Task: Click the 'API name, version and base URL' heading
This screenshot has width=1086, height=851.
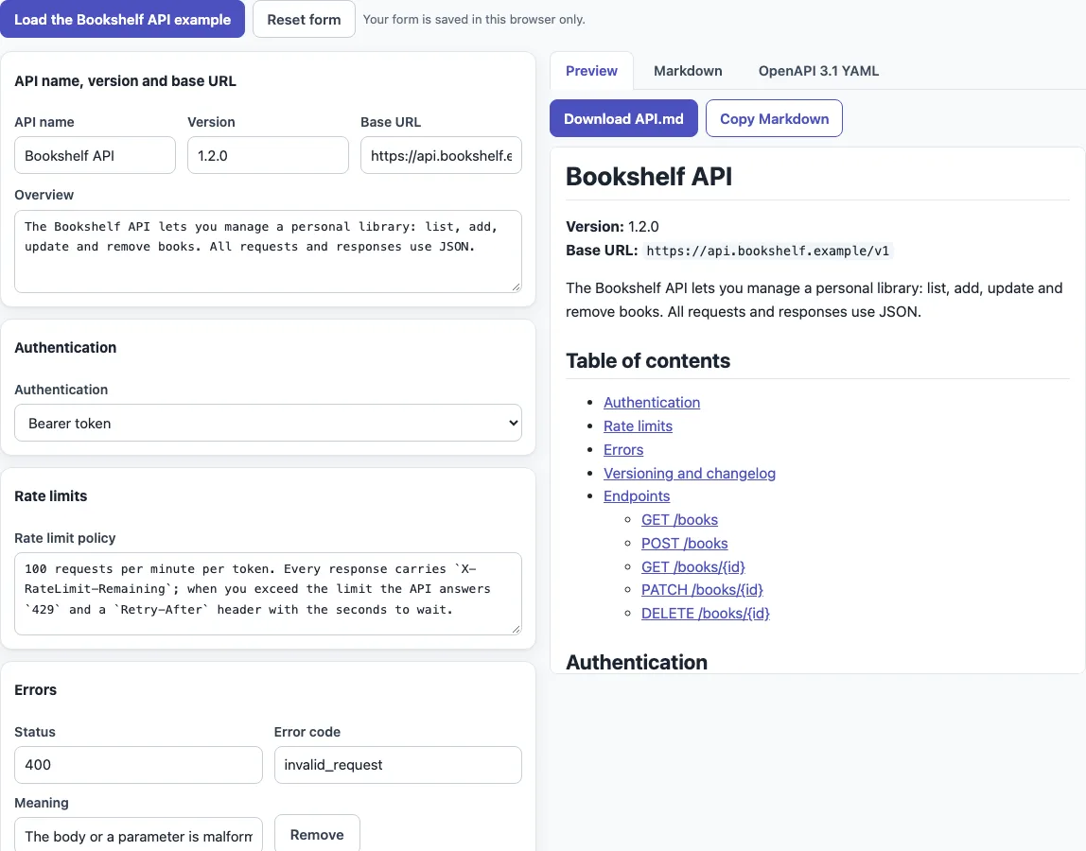Action: click(x=126, y=81)
